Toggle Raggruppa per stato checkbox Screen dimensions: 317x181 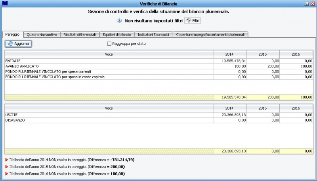[109, 44]
